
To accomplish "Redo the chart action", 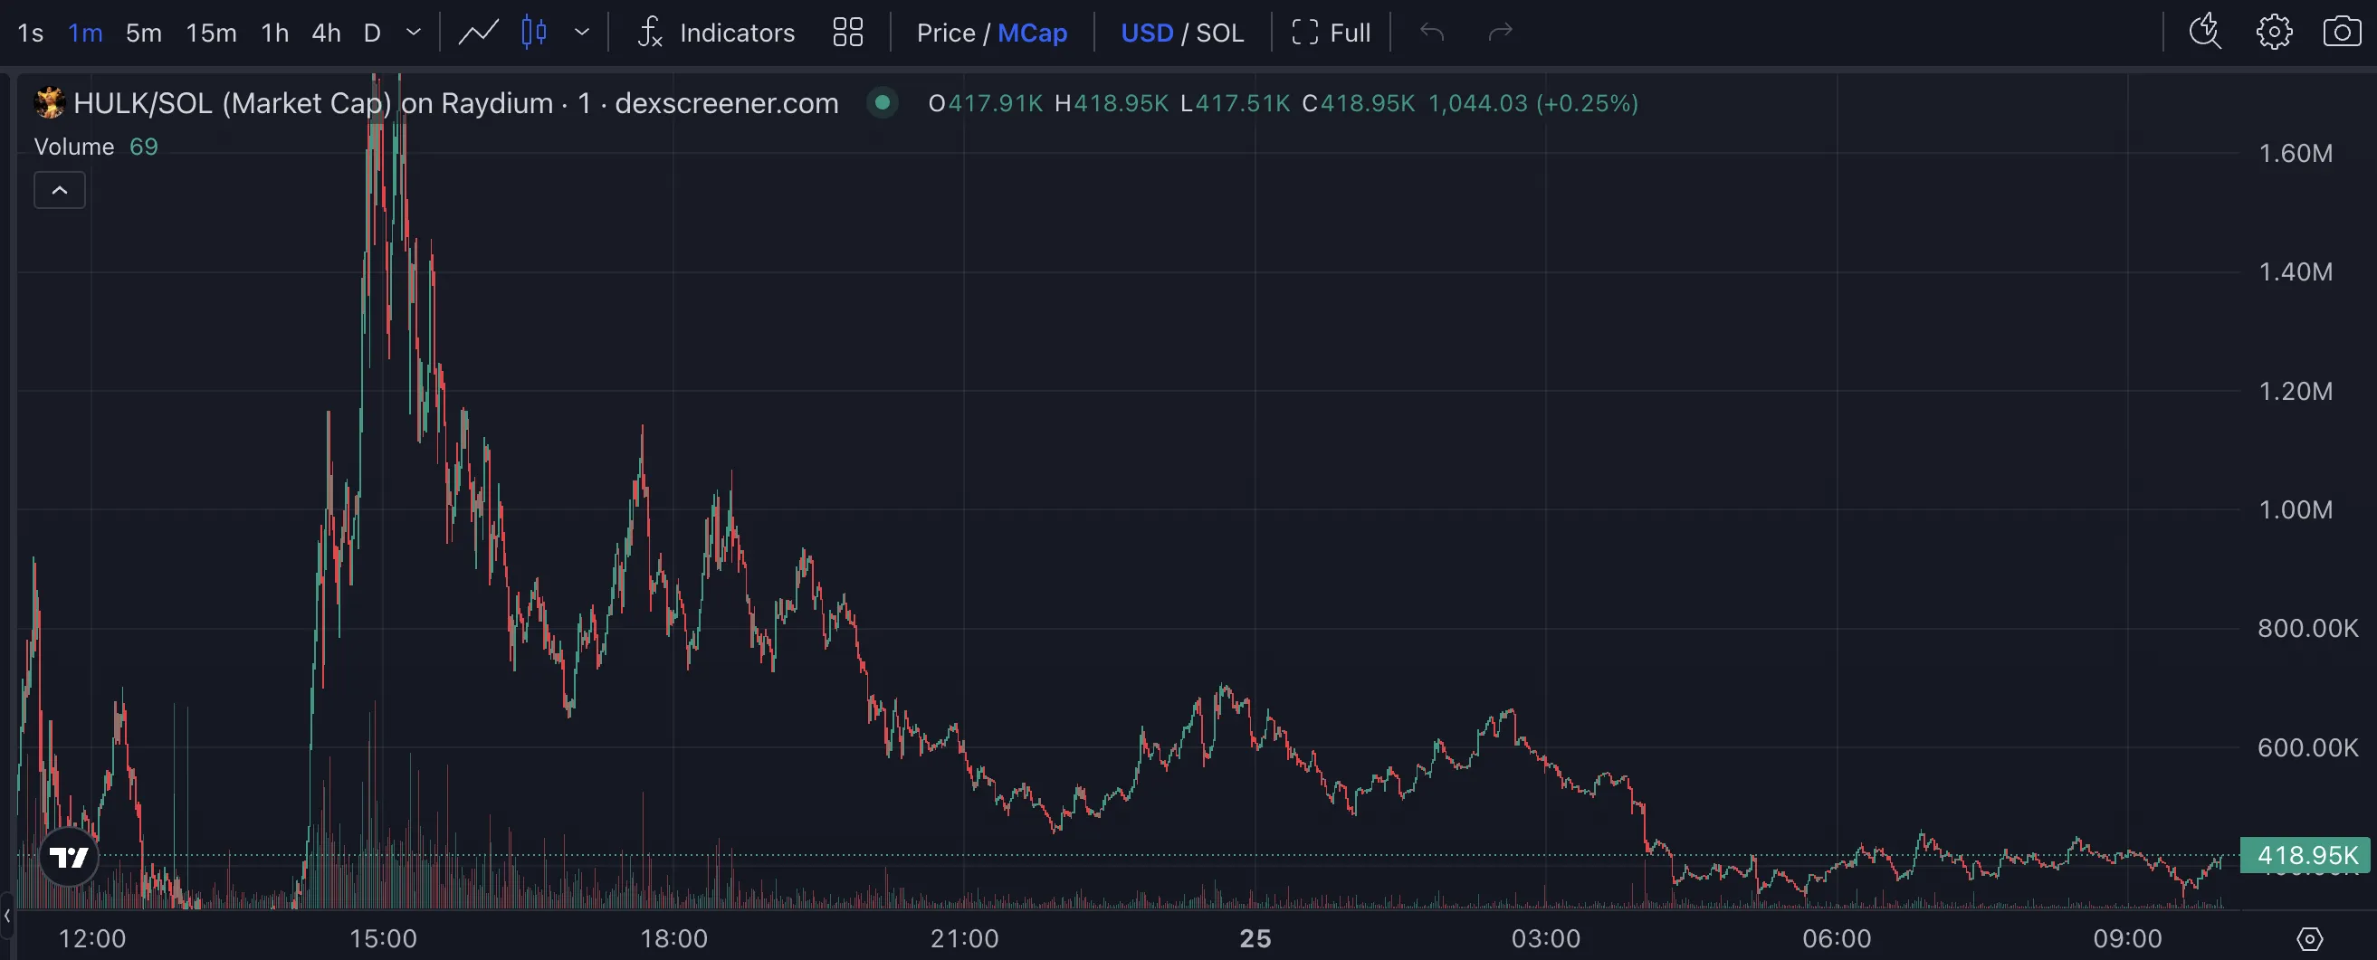I will pos(1502,33).
